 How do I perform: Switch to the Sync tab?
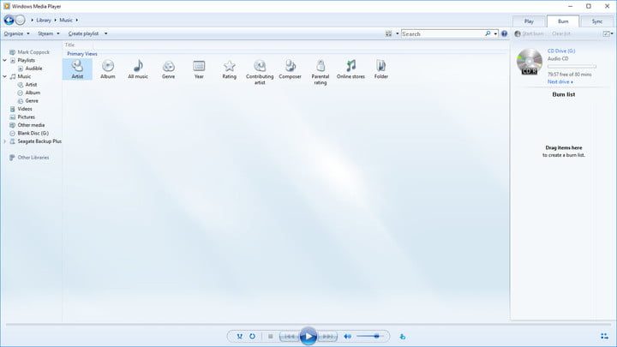pyautogui.click(x=596, y=21)
